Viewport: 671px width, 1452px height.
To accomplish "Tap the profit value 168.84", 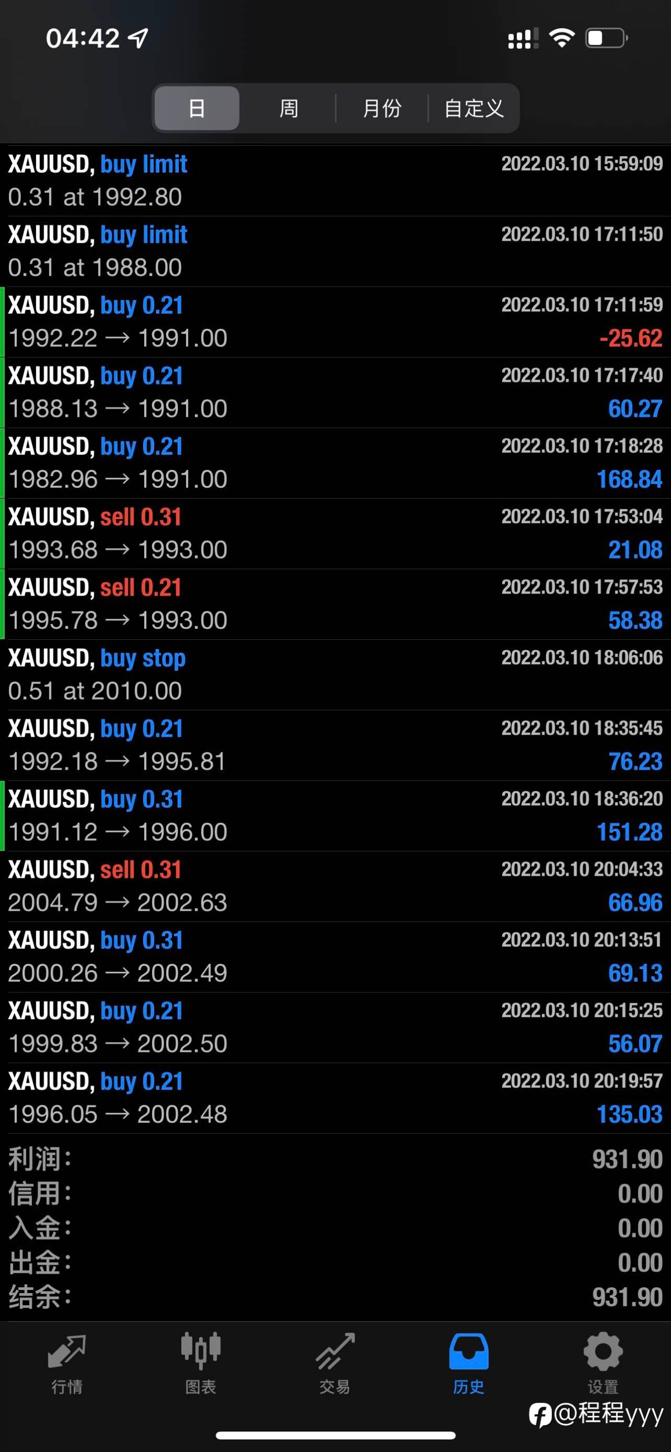I will point(629,479).
